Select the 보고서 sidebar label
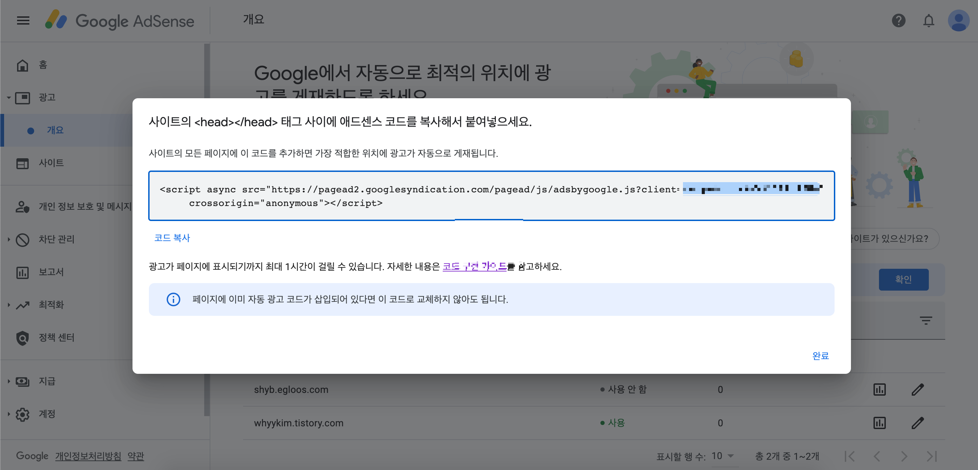This screenshot has height=470, width=978. (51, 273)
